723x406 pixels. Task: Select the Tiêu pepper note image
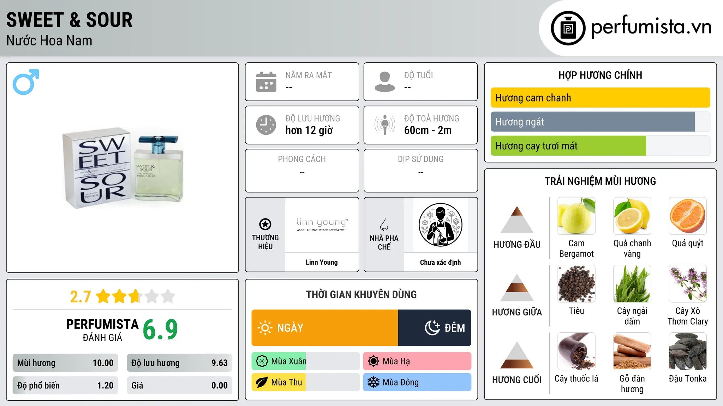576,284
